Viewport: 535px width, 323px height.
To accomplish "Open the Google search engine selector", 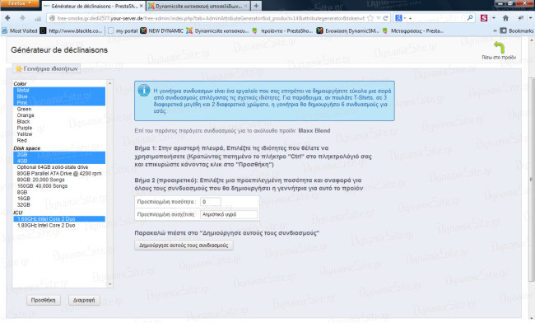I will point(401,18).
